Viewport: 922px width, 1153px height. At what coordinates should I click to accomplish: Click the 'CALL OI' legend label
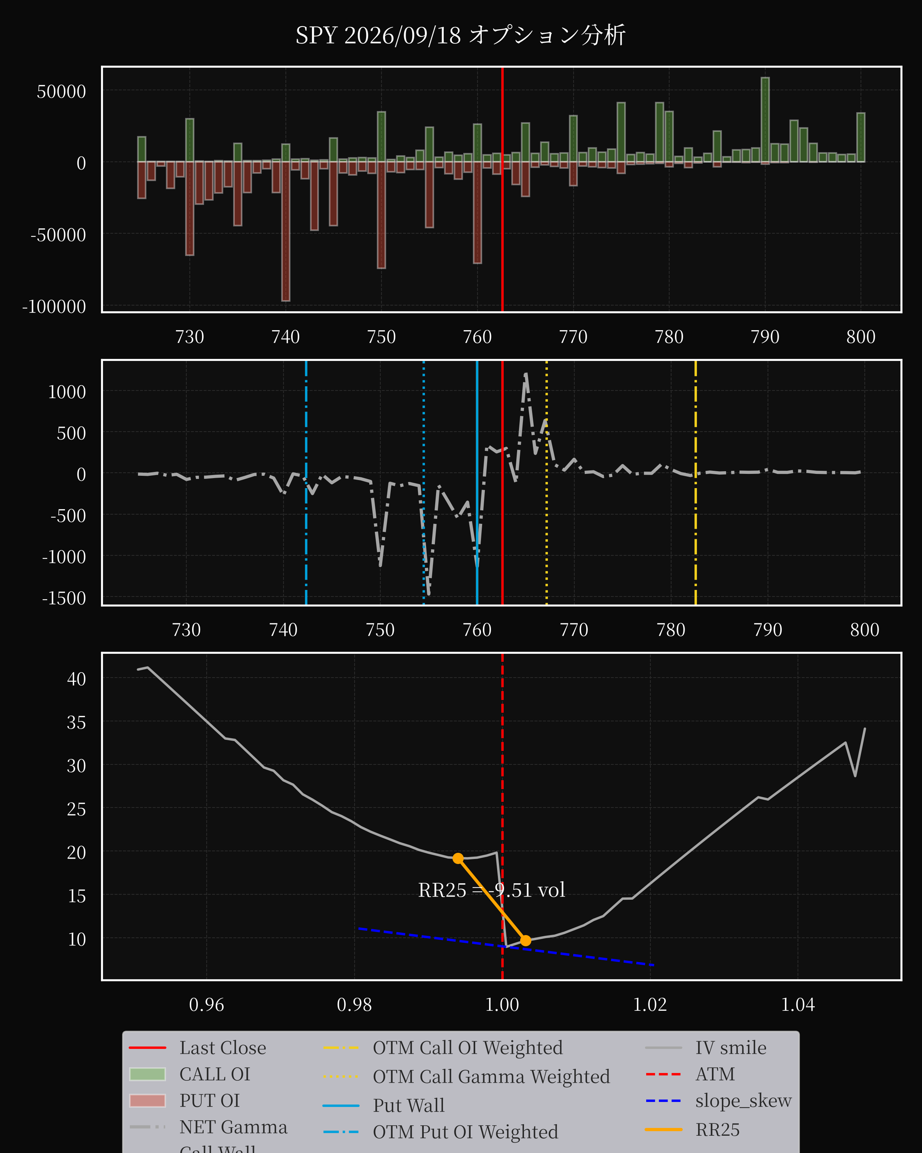coord(215,1074)
